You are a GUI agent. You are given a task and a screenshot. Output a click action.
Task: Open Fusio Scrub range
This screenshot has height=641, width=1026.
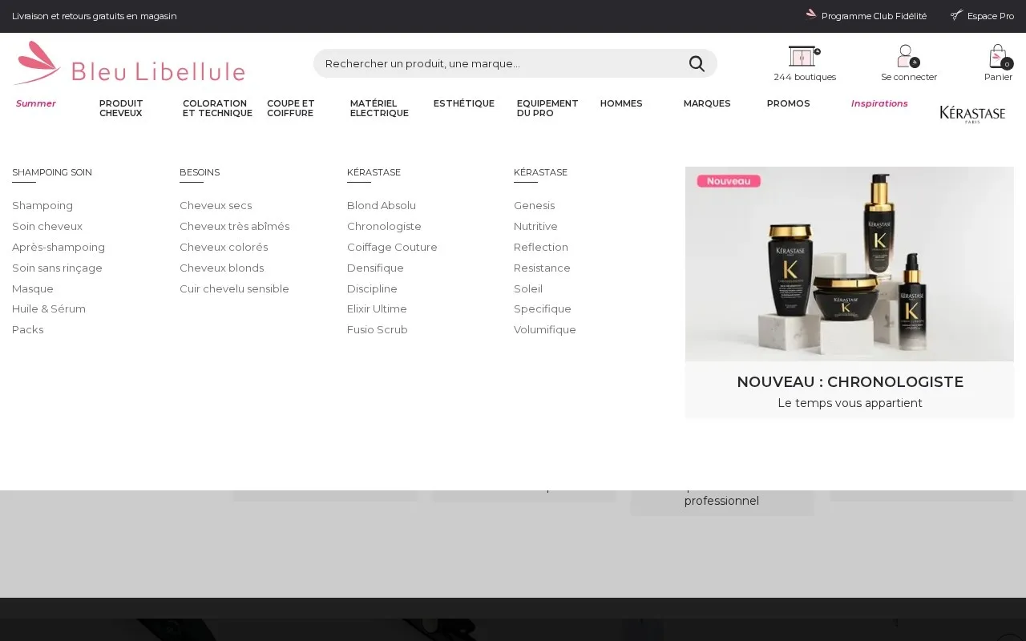(x=378, y=330)
